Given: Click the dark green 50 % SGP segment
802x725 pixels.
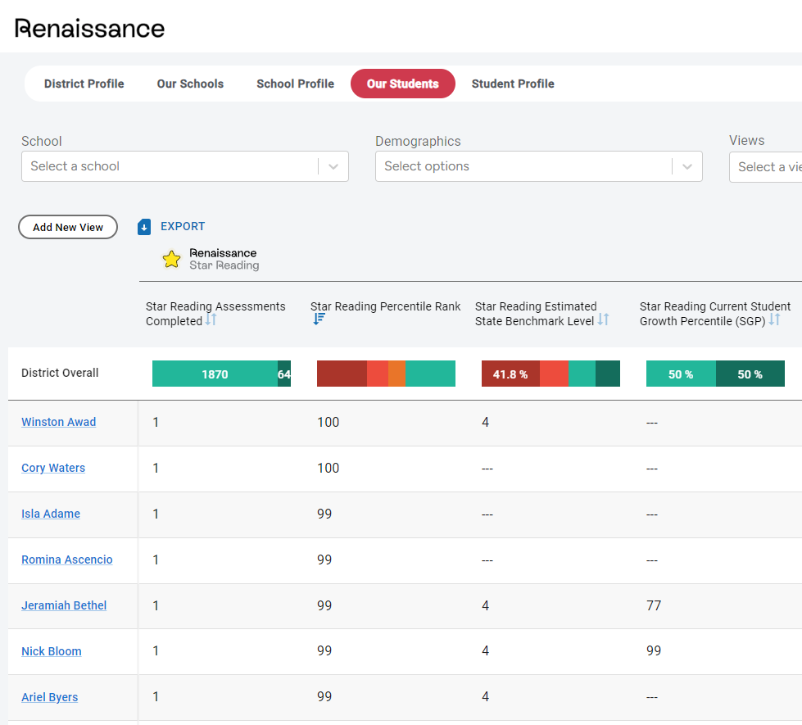Looking at the screenshot, I should pyautogui.click(x=750, y=374).
